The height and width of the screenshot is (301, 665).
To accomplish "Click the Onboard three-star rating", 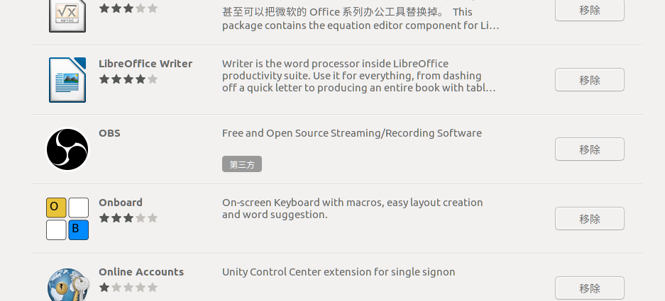I will click(128, 218).
